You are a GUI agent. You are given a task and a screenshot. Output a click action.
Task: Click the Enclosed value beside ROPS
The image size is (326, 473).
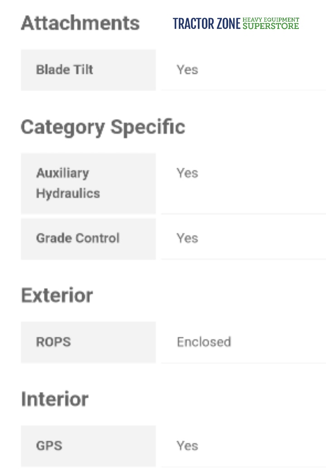[x=204, y=342]
